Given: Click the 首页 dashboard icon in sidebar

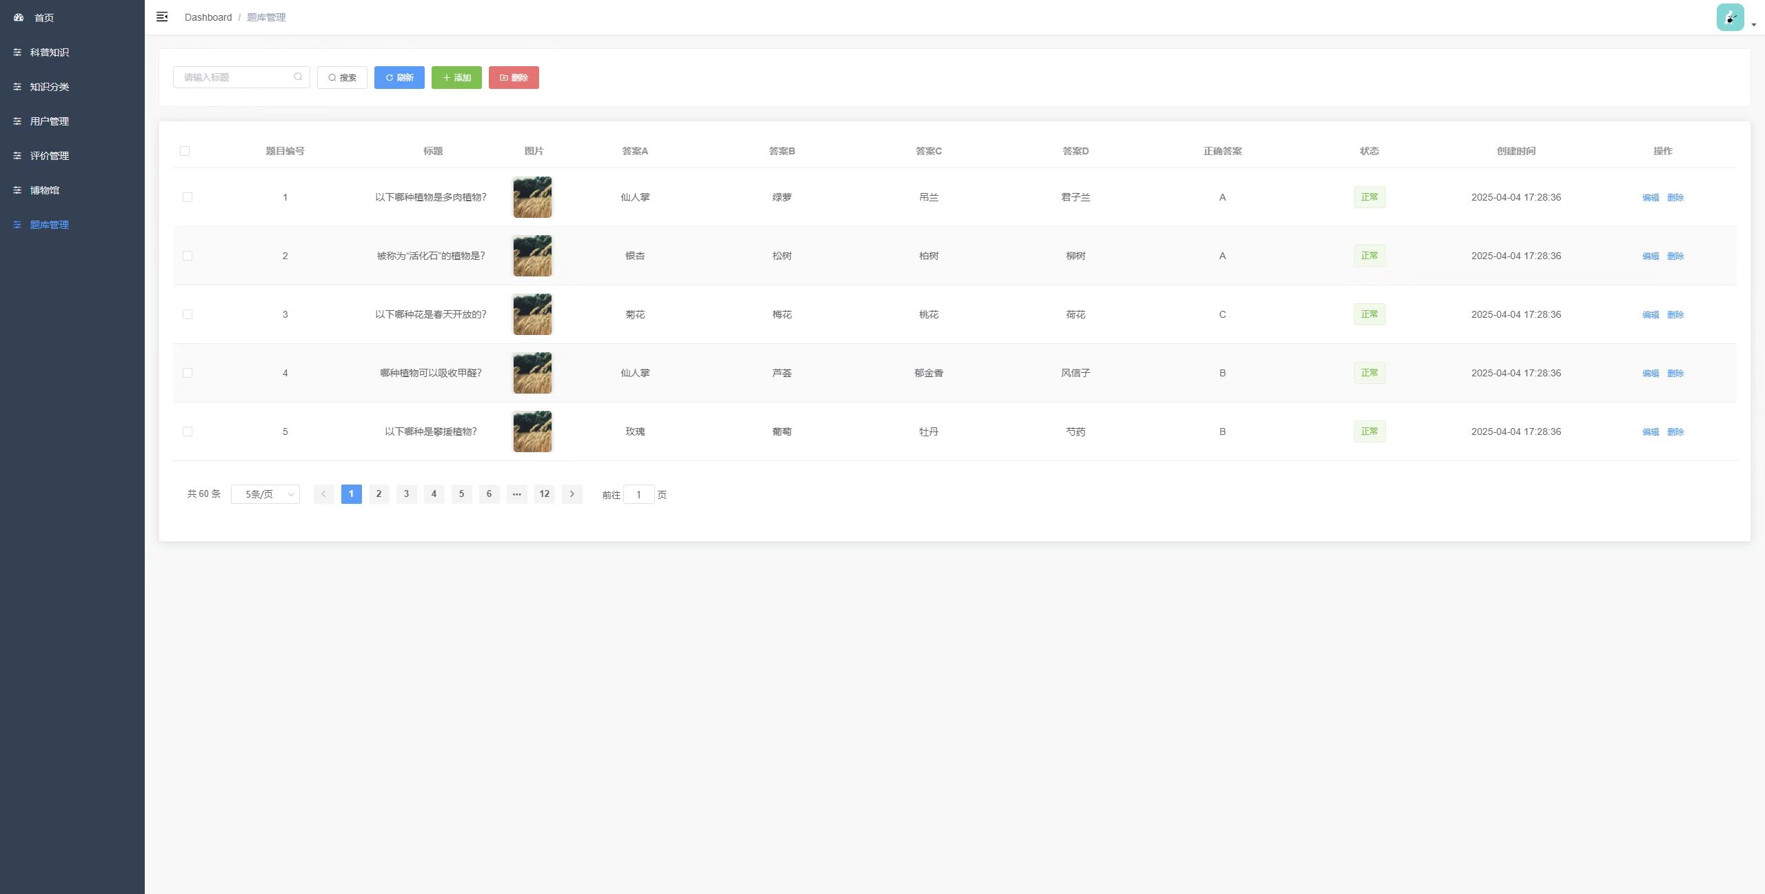Looking at the screenshot, I should click(x=19, y=18).
